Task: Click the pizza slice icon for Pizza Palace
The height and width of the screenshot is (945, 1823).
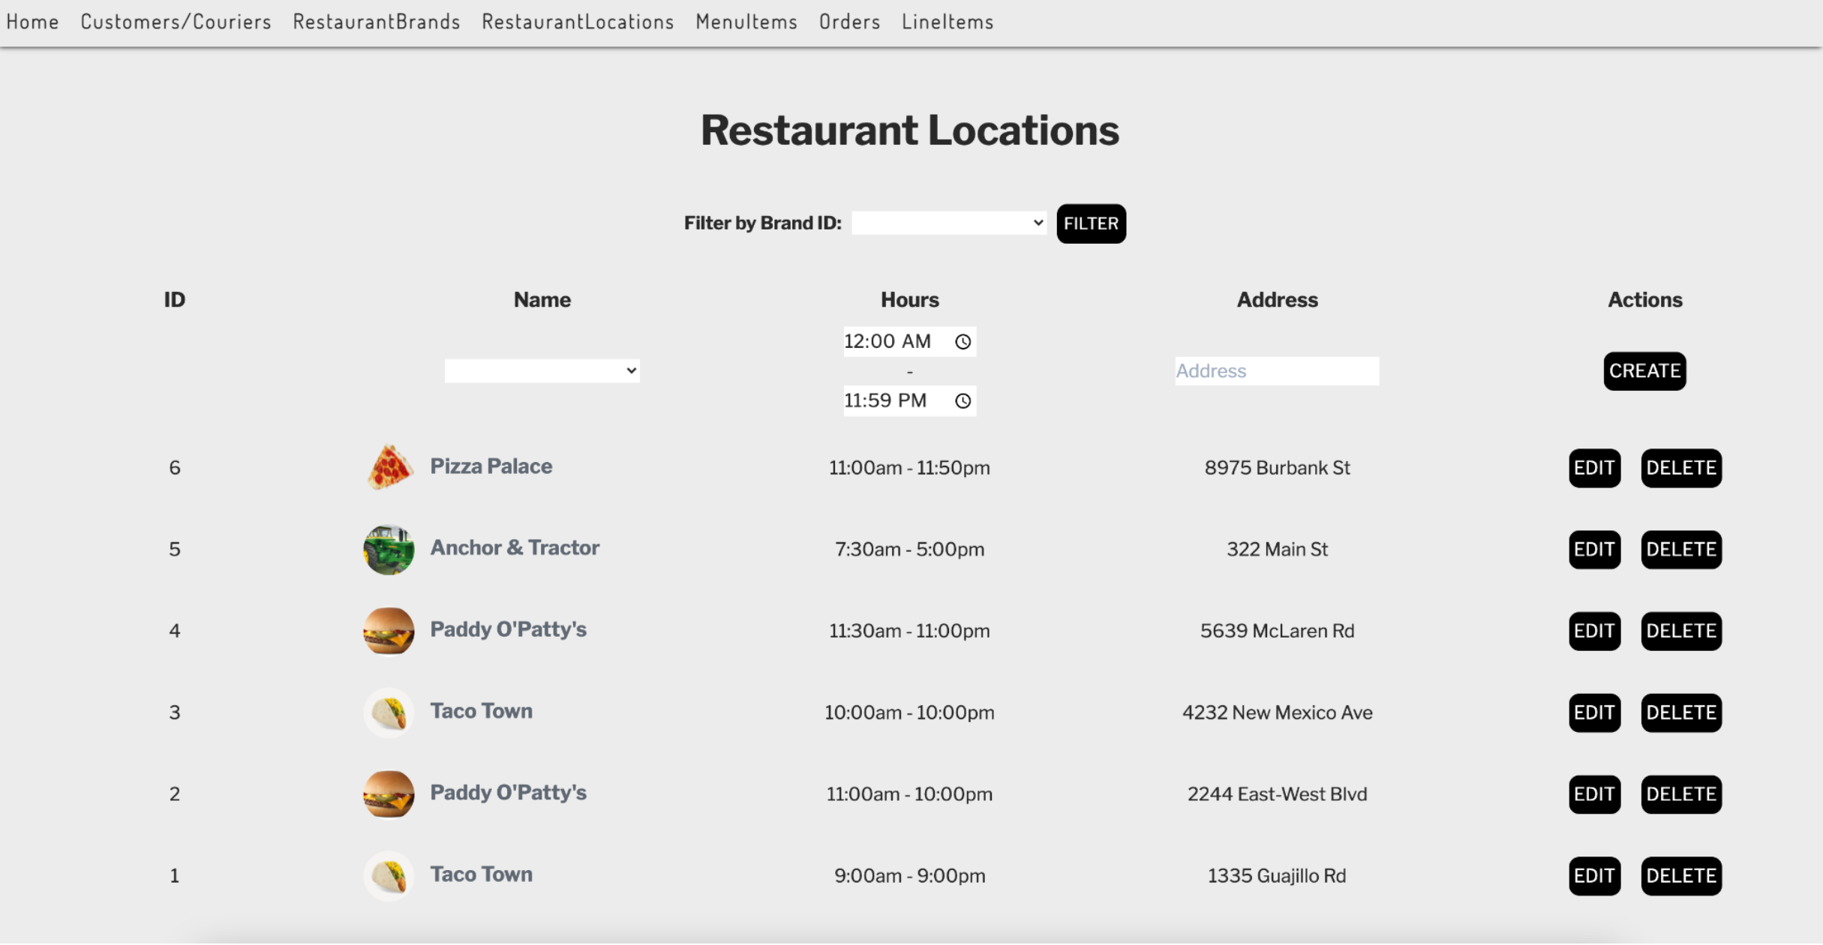Action: click(389, 467)
